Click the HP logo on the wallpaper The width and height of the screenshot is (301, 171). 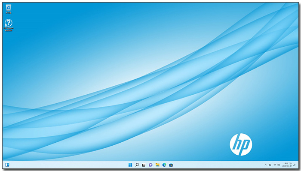pyautogui.click(x=241, y=144)
